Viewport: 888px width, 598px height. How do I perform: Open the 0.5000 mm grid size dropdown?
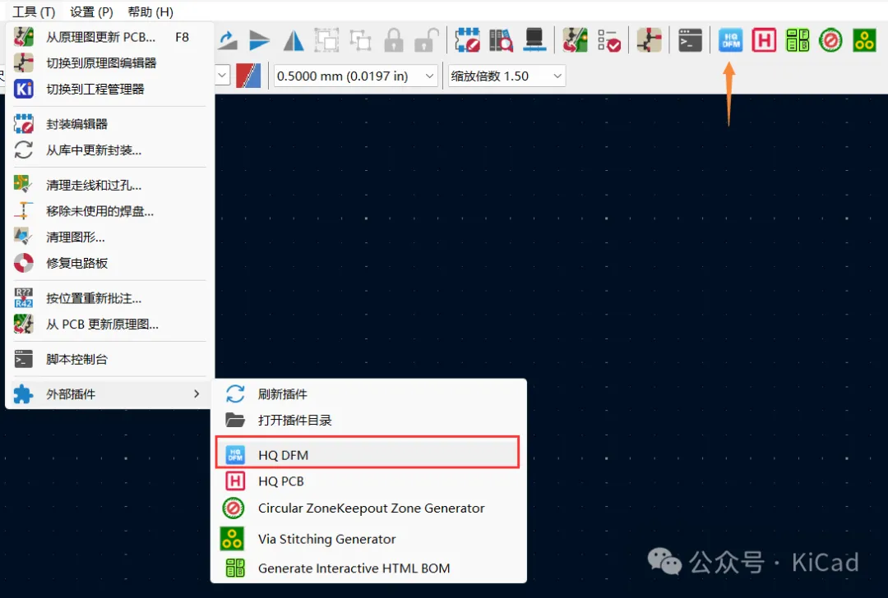(x=356, y=76)
